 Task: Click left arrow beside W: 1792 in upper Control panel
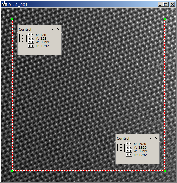[30, 42]
